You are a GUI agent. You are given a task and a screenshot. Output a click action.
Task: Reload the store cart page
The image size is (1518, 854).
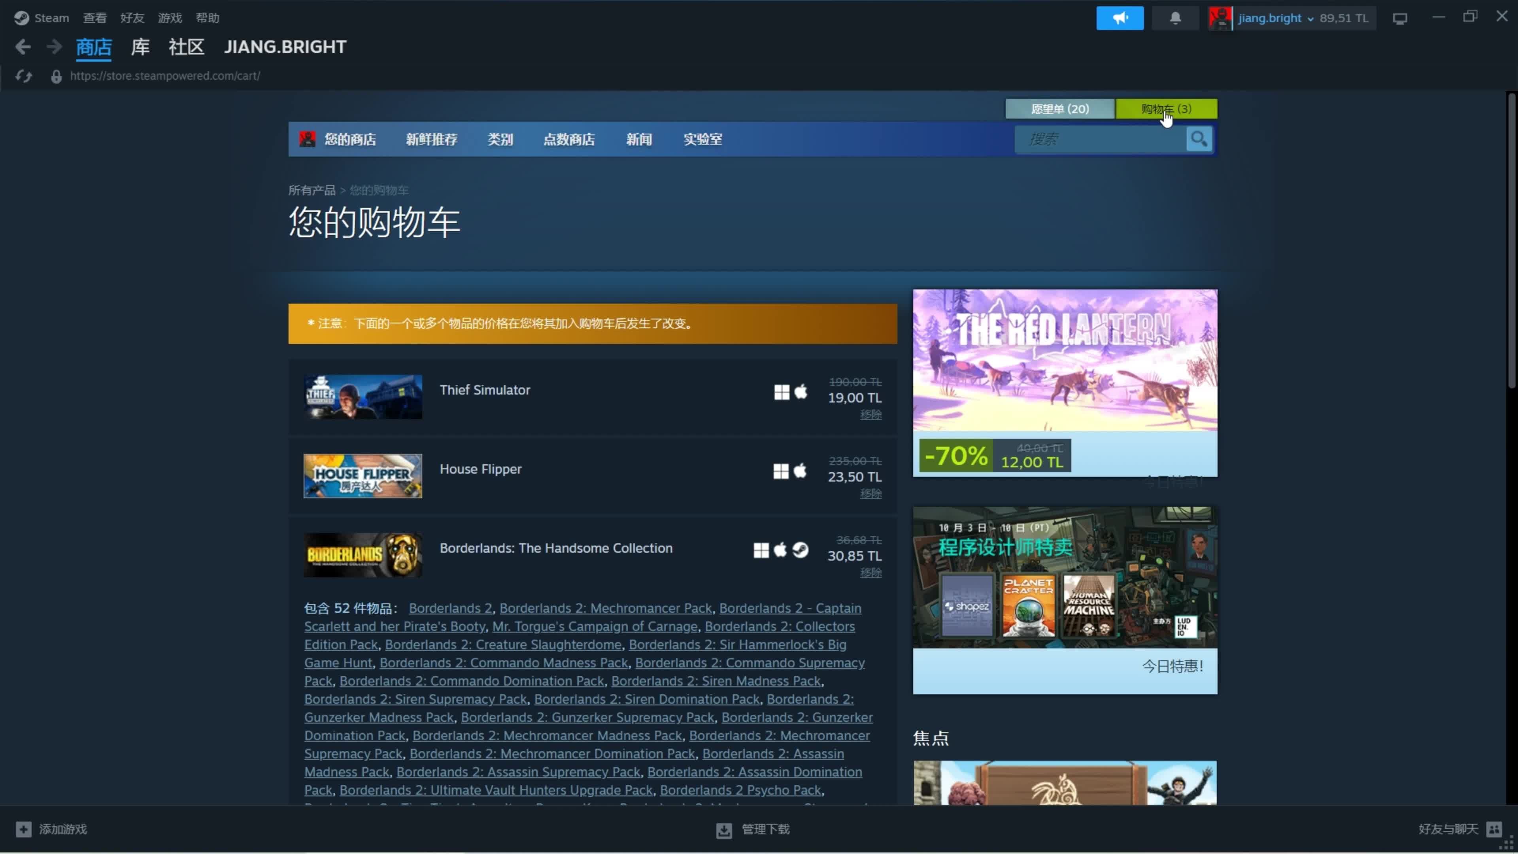24,76
